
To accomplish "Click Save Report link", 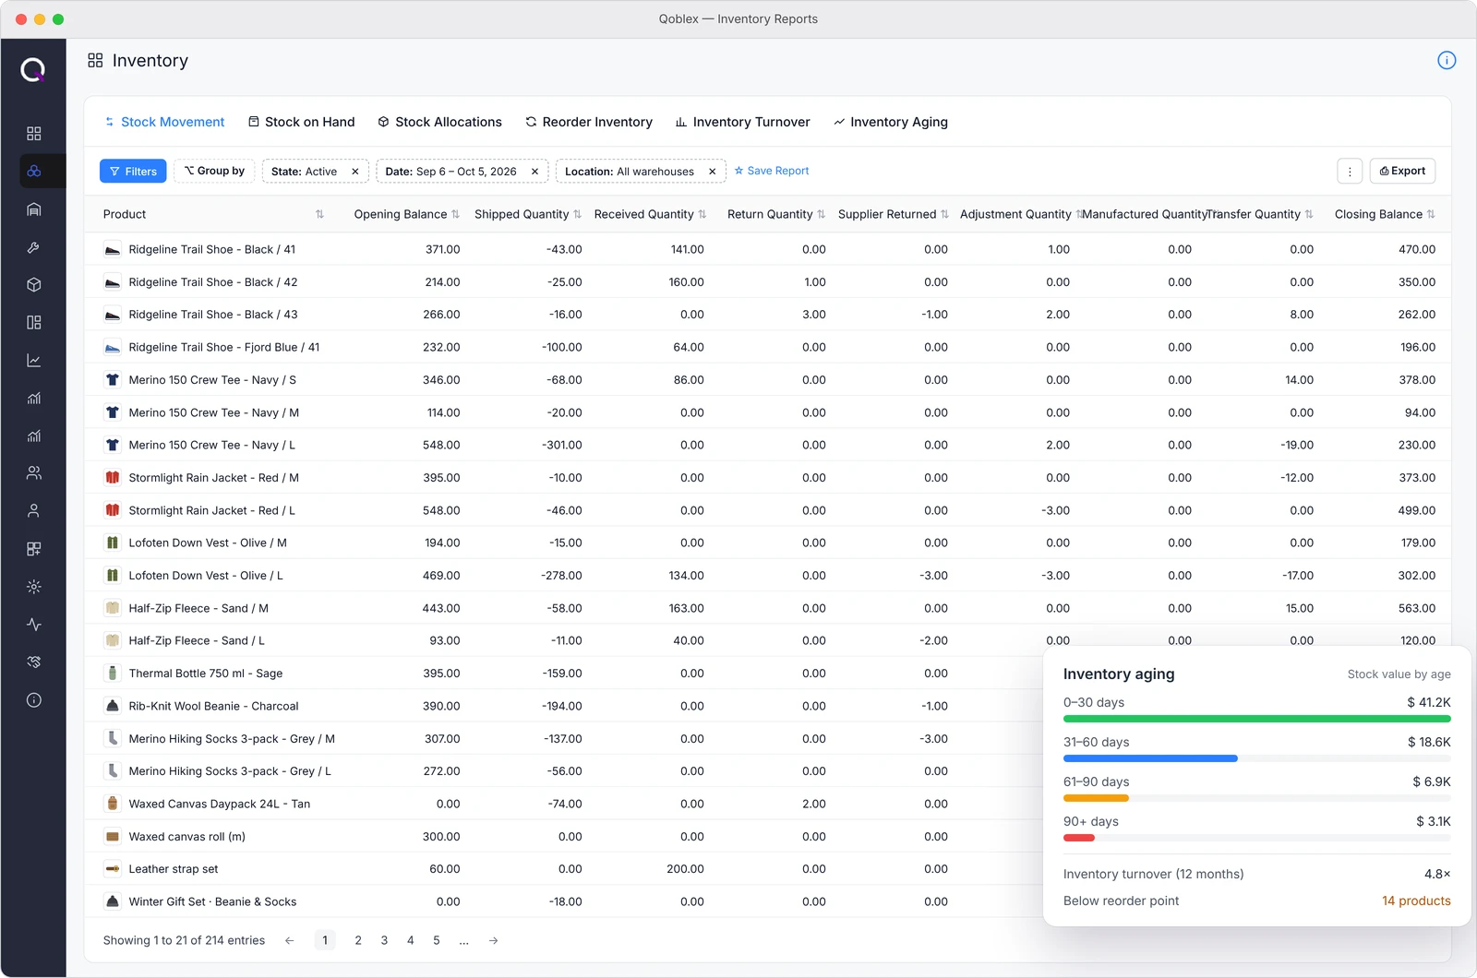I will point(771,171).
